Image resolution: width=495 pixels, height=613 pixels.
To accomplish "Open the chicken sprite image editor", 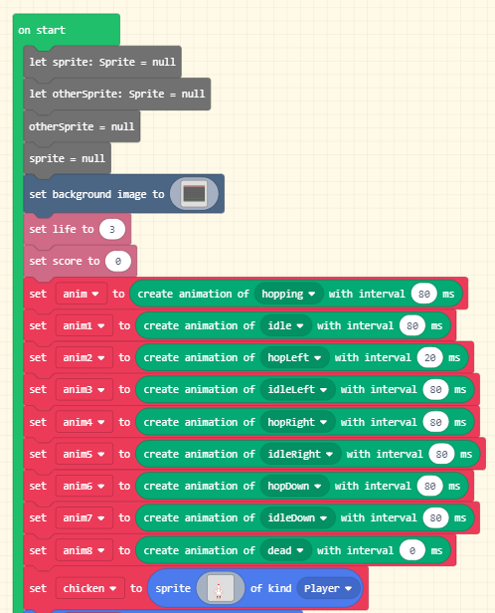I will [221, 588].
